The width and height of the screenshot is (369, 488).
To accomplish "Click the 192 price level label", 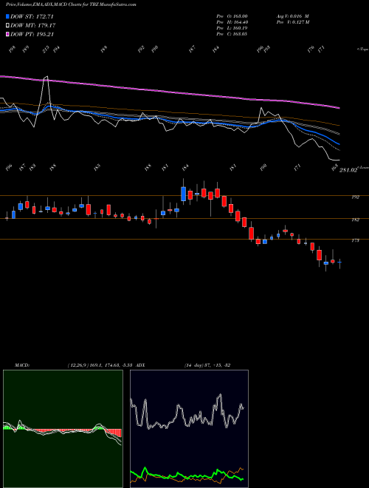I will pyautogui.click(x=355, y=197).
